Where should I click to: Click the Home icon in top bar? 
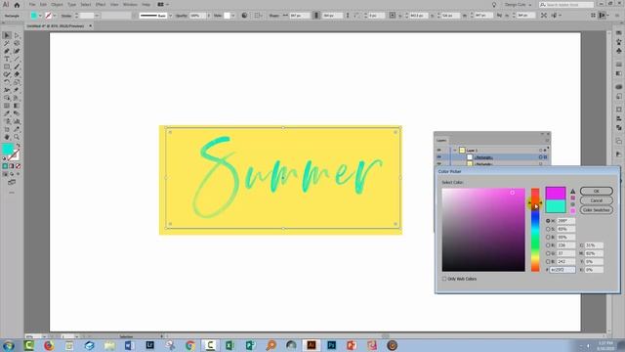[17, 5]
